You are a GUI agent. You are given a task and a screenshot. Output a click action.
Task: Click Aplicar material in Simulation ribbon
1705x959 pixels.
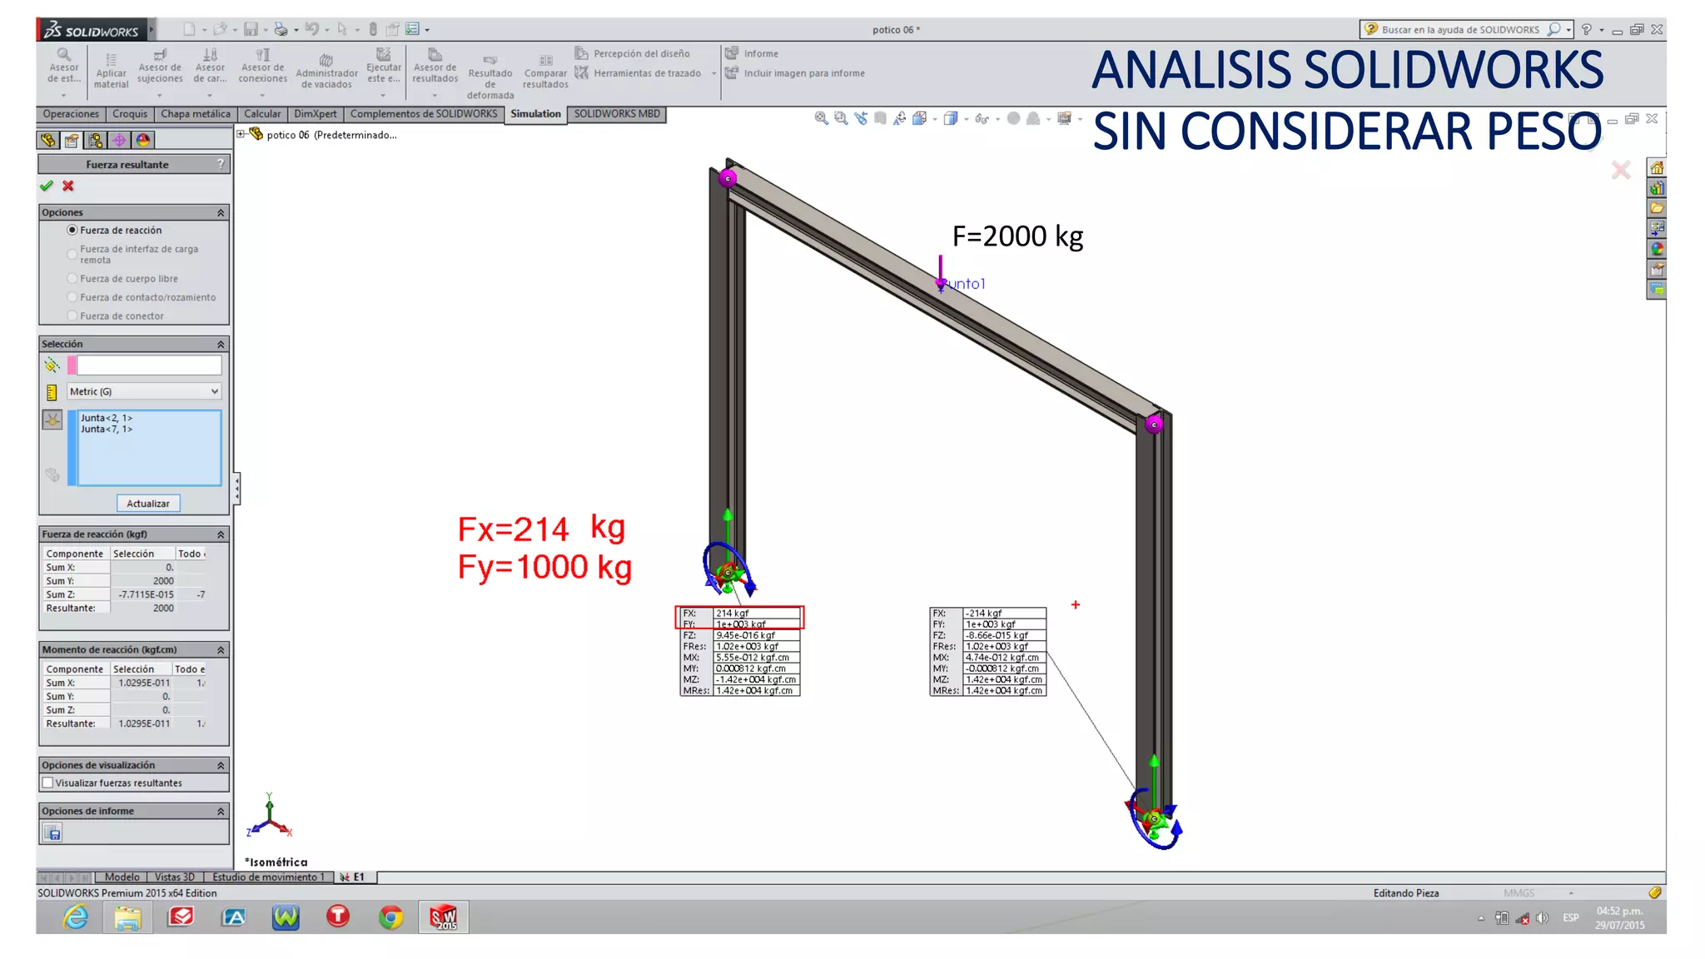[x=111, y=72]
